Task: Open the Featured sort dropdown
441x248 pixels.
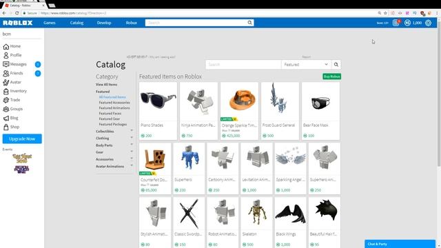Action: pyautogui.click(x=306, y=65)
